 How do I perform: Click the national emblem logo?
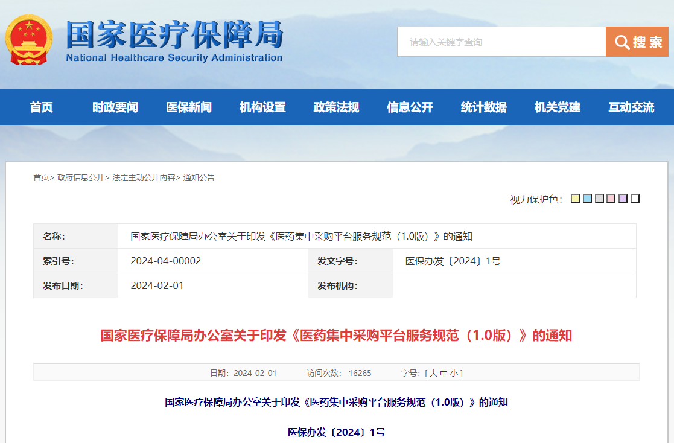[x=28, y=41]
